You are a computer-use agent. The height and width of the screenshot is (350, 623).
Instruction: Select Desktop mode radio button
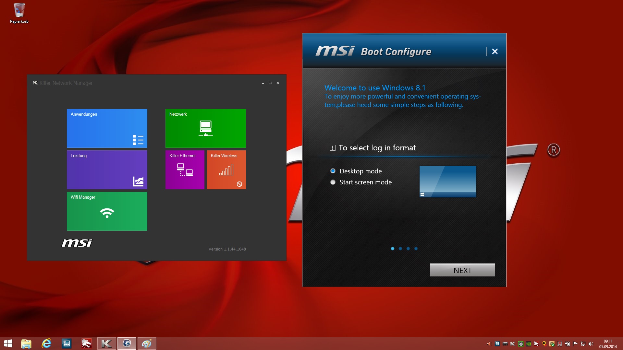click(x=333, y=171)
